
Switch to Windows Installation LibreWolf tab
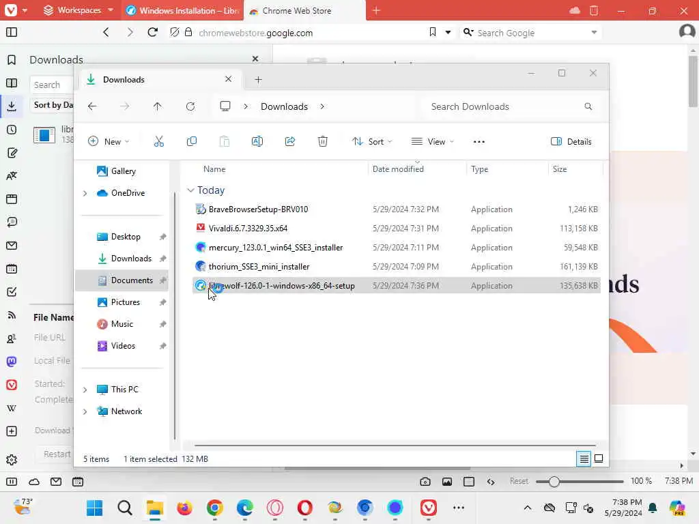click(x=183, y=10)
